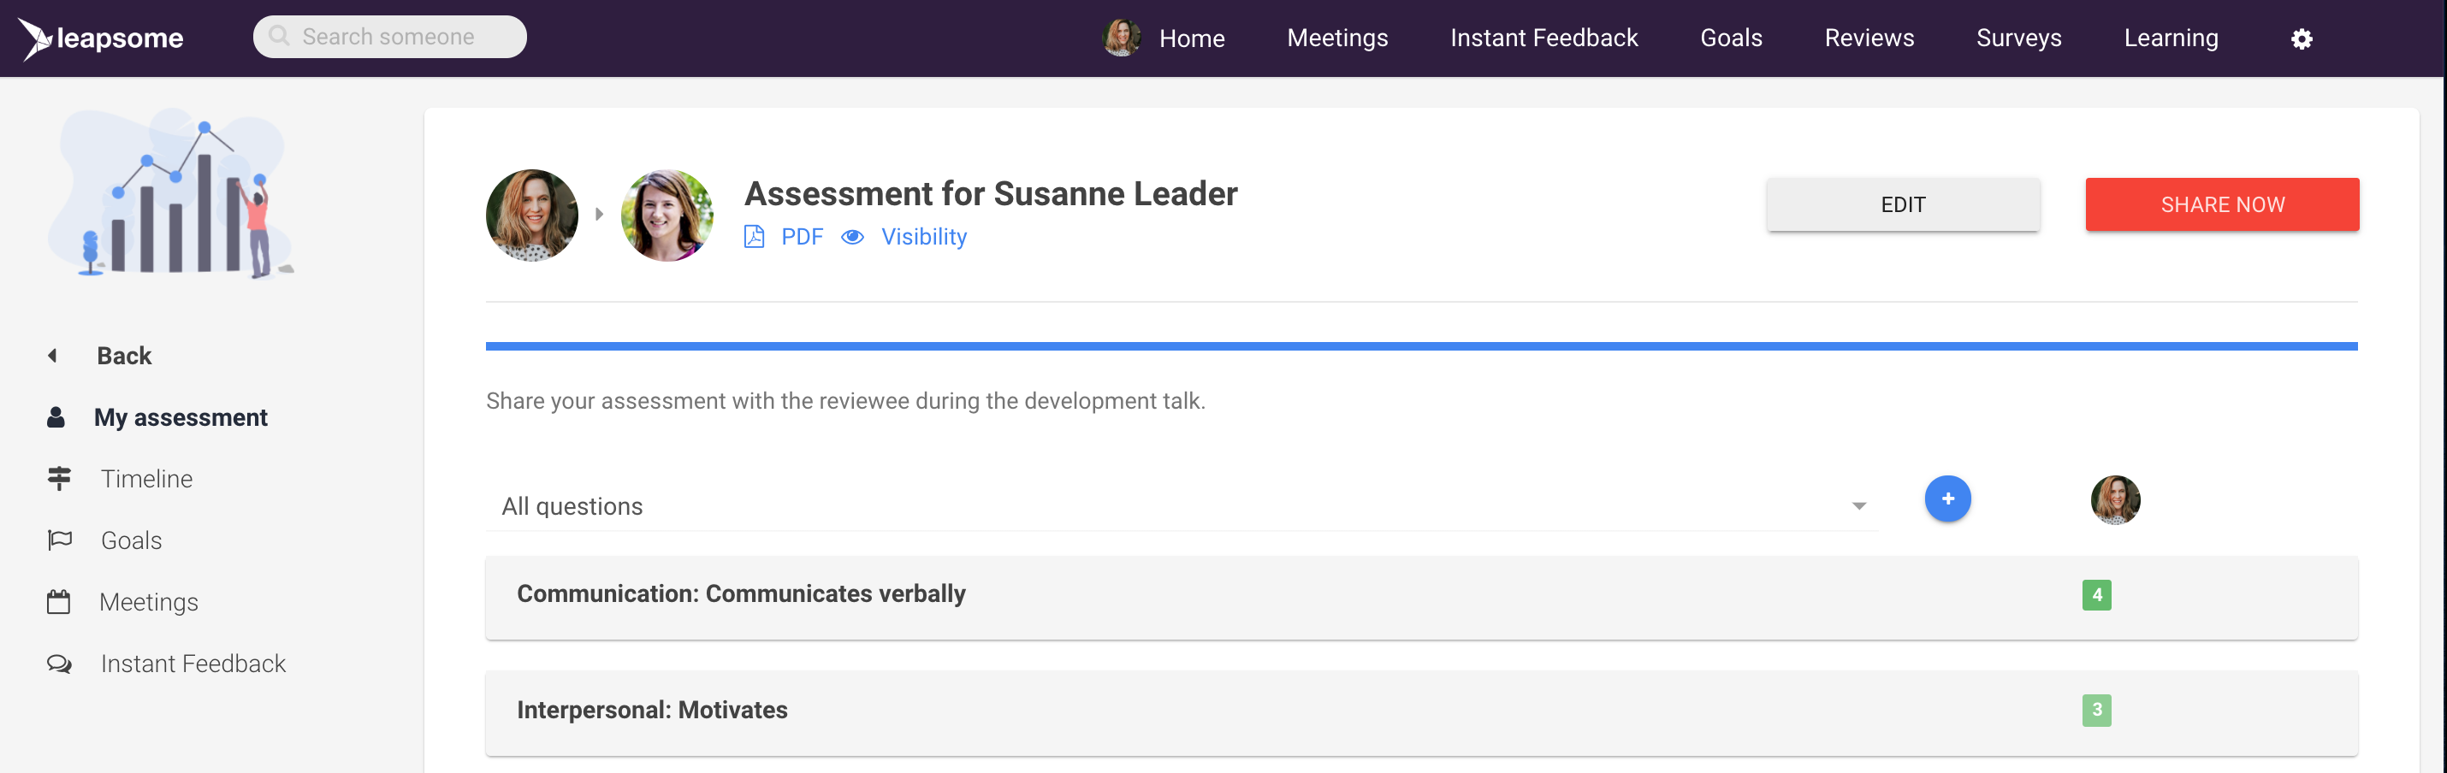Click the green score badge 3
2447x773 pixels.
point(2096,711)
